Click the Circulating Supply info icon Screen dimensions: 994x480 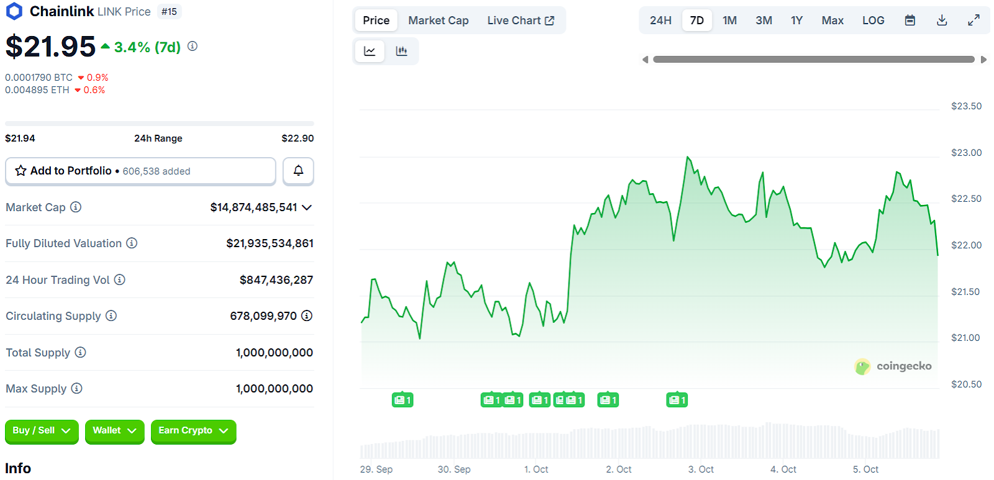coord(111,315)
